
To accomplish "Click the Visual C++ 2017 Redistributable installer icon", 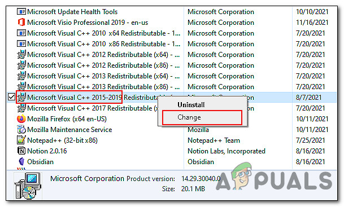I will [21, 108].
